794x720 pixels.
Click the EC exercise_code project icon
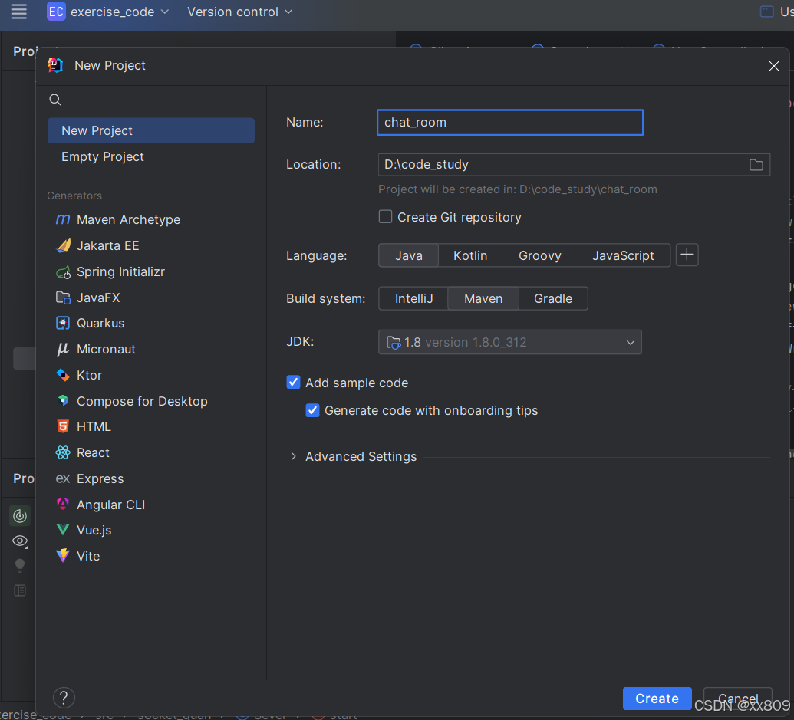click(x=56, y=12)
